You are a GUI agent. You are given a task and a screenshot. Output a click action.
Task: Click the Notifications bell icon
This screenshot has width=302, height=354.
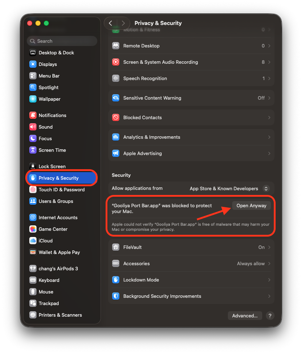coord(33,115)
